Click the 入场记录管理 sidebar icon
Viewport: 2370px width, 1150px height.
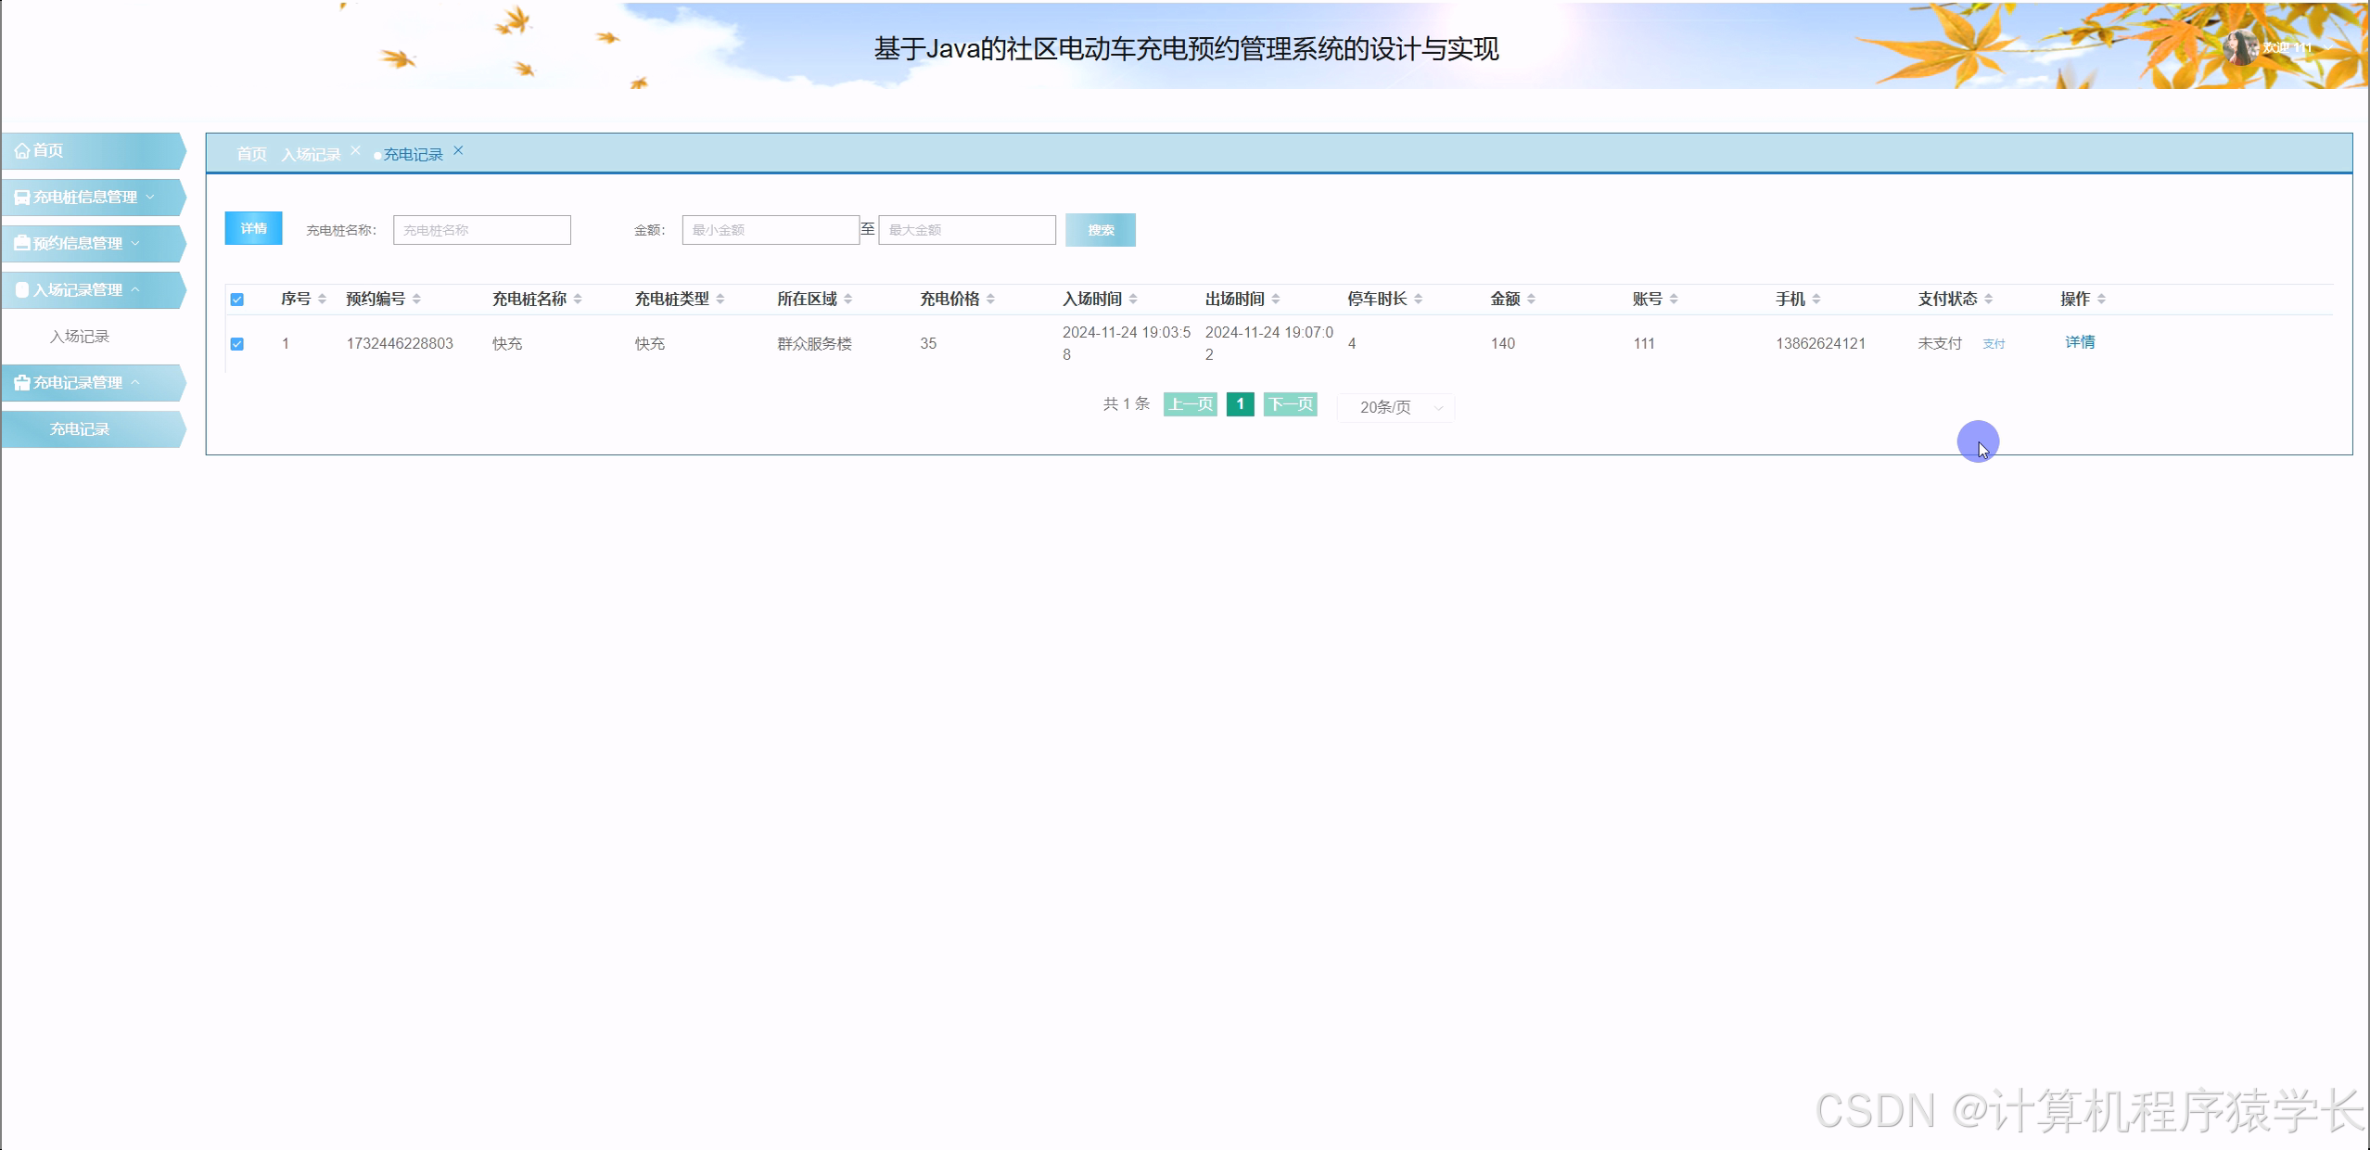21,289
